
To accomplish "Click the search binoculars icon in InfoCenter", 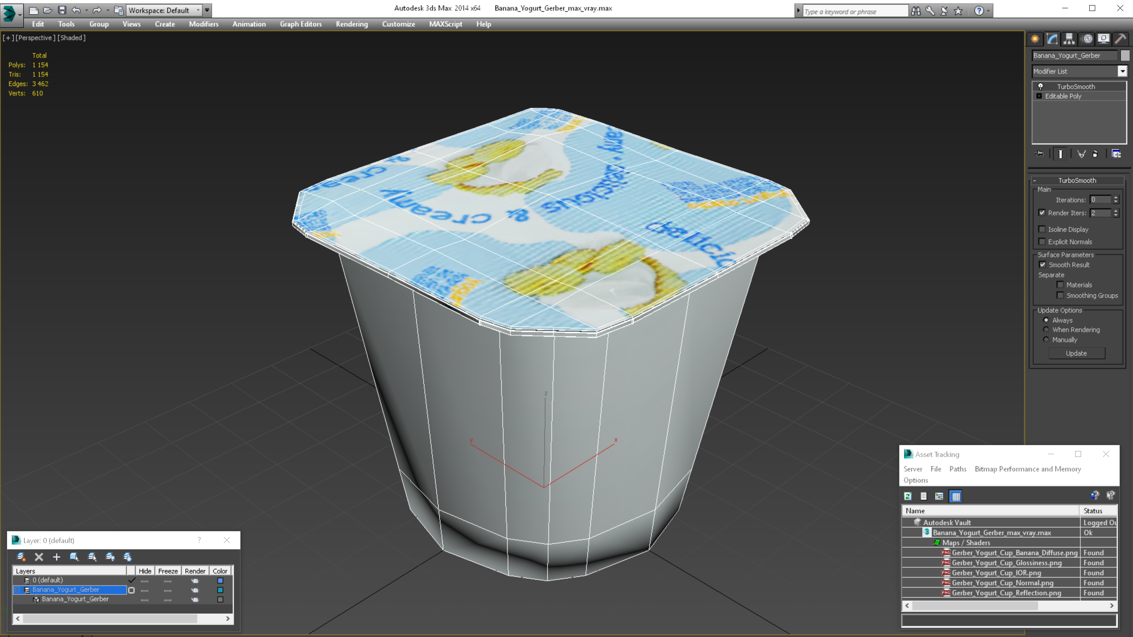I will coord(916,11).
